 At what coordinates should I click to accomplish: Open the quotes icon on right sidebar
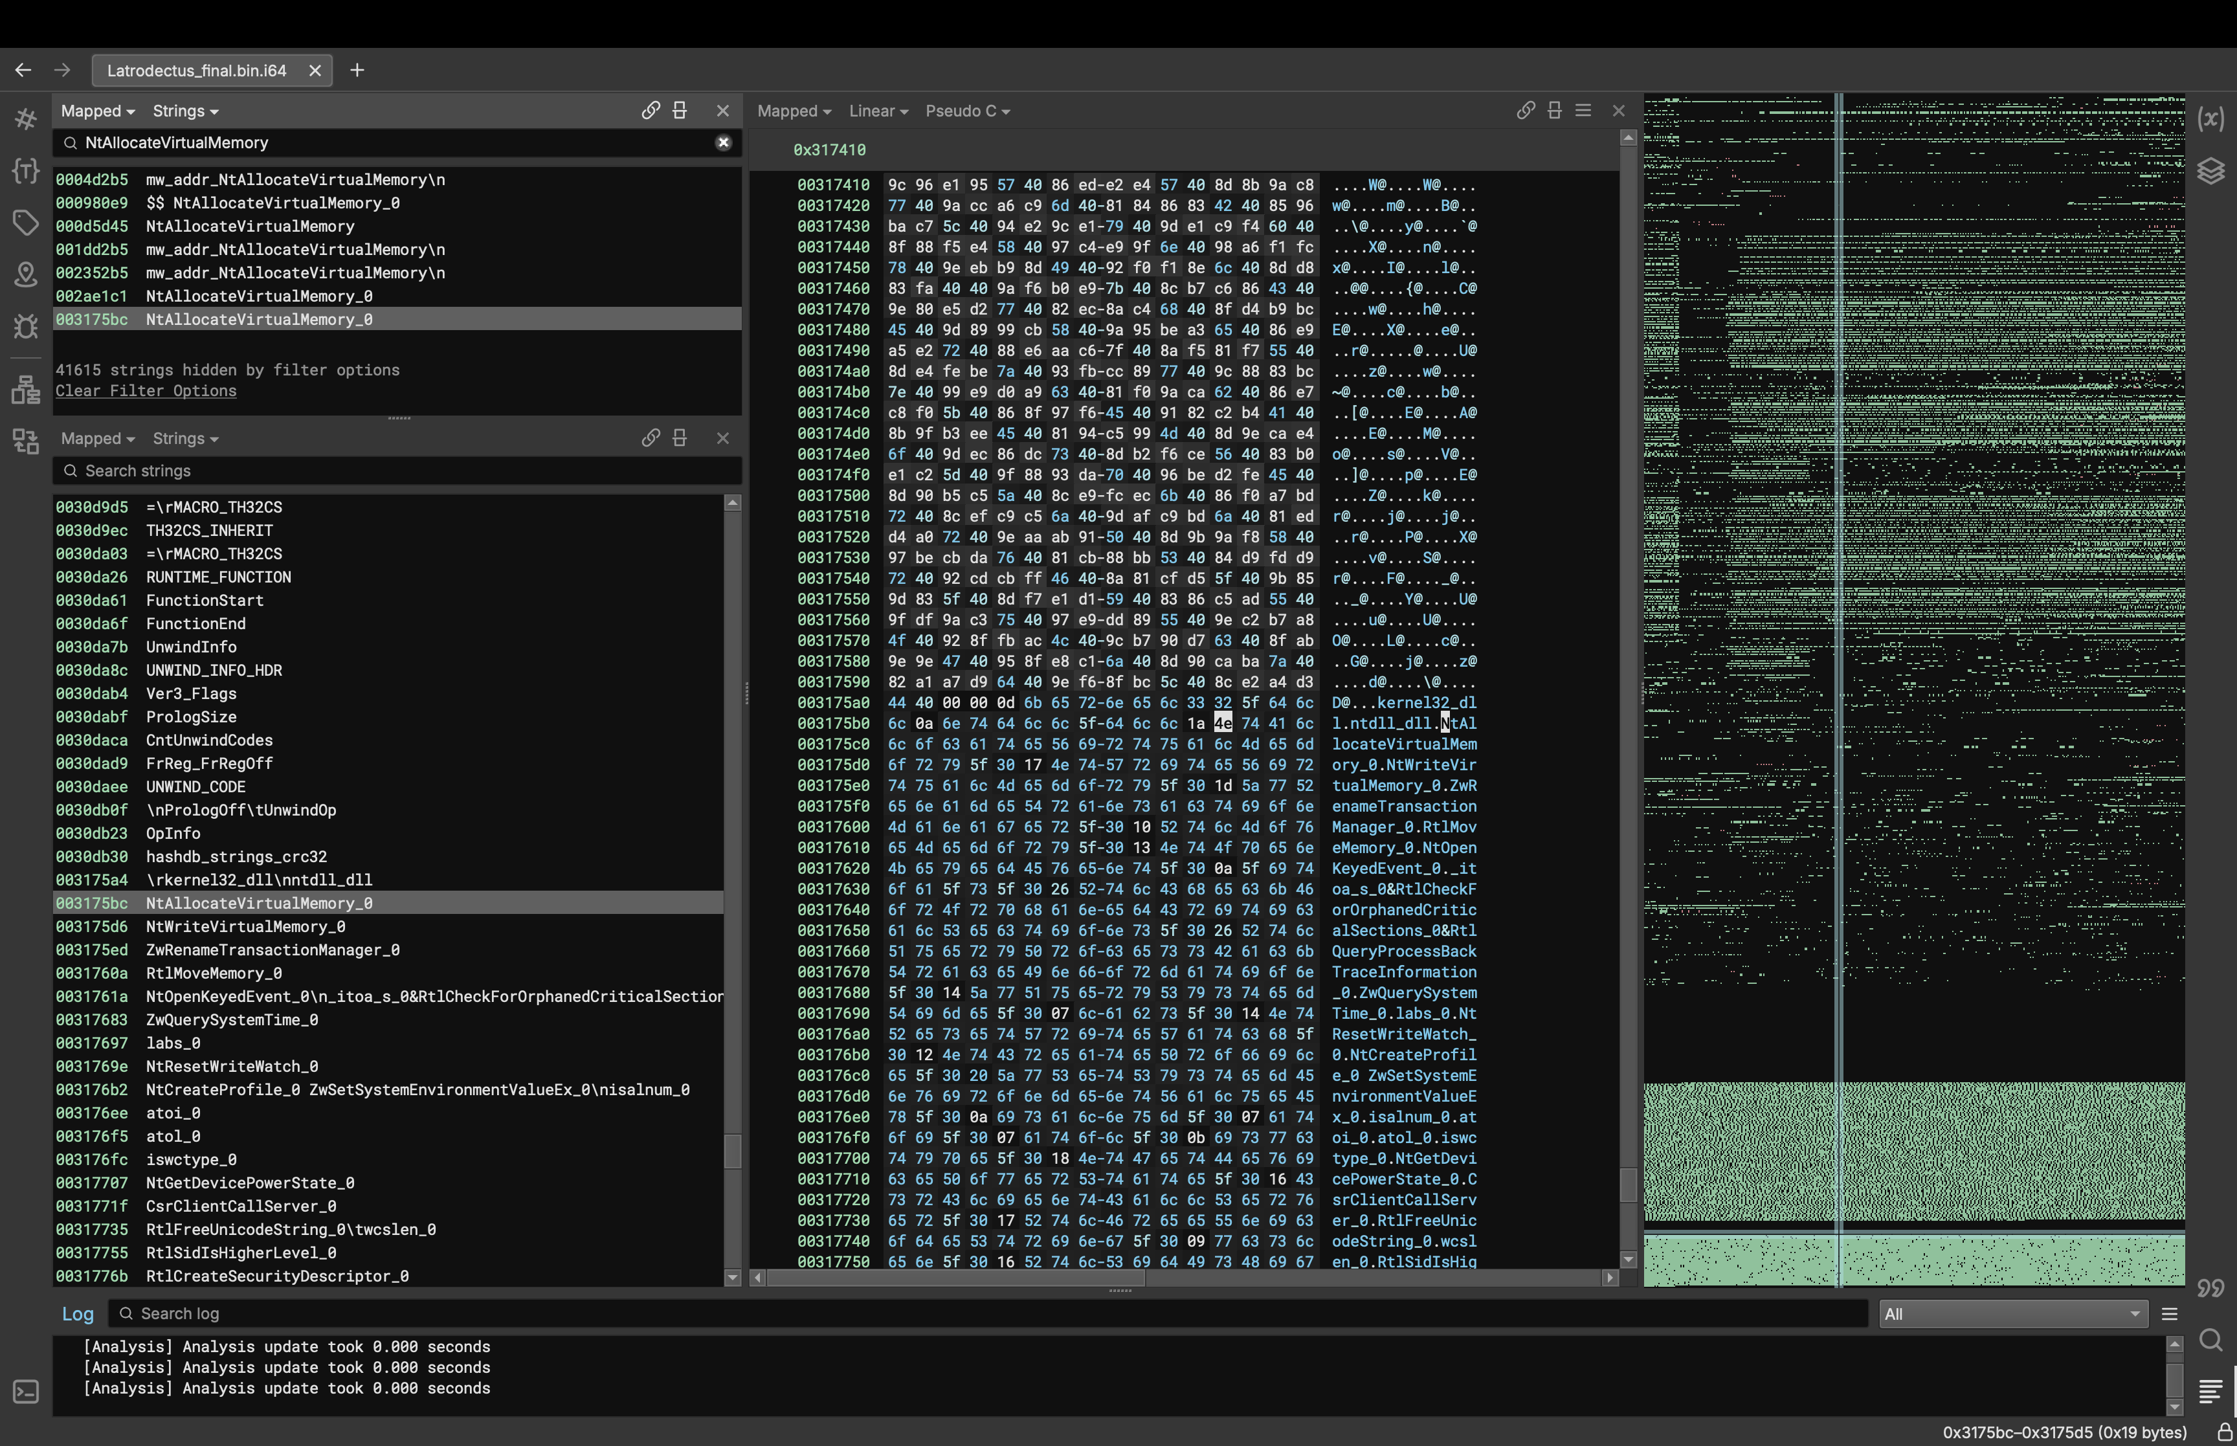point(2210,1287)
